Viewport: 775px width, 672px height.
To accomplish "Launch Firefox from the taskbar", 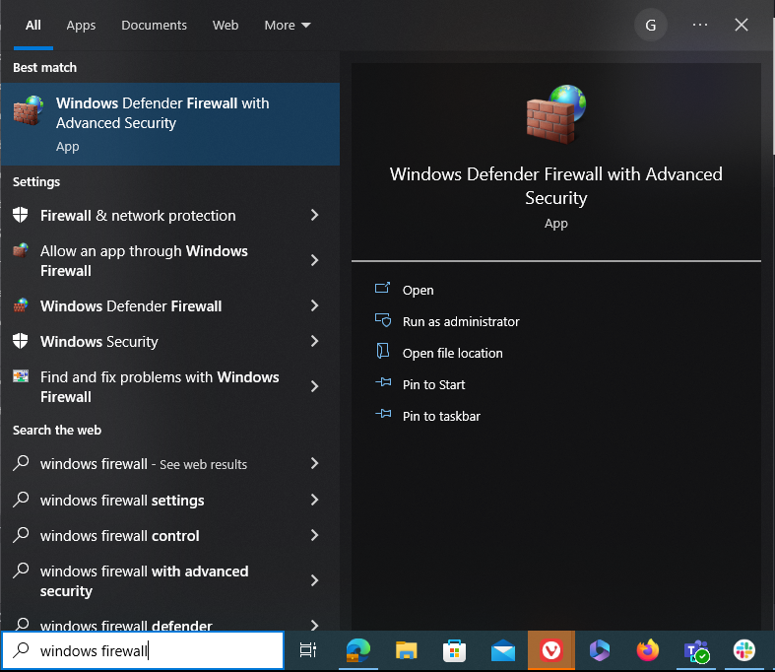I will 648,650.
